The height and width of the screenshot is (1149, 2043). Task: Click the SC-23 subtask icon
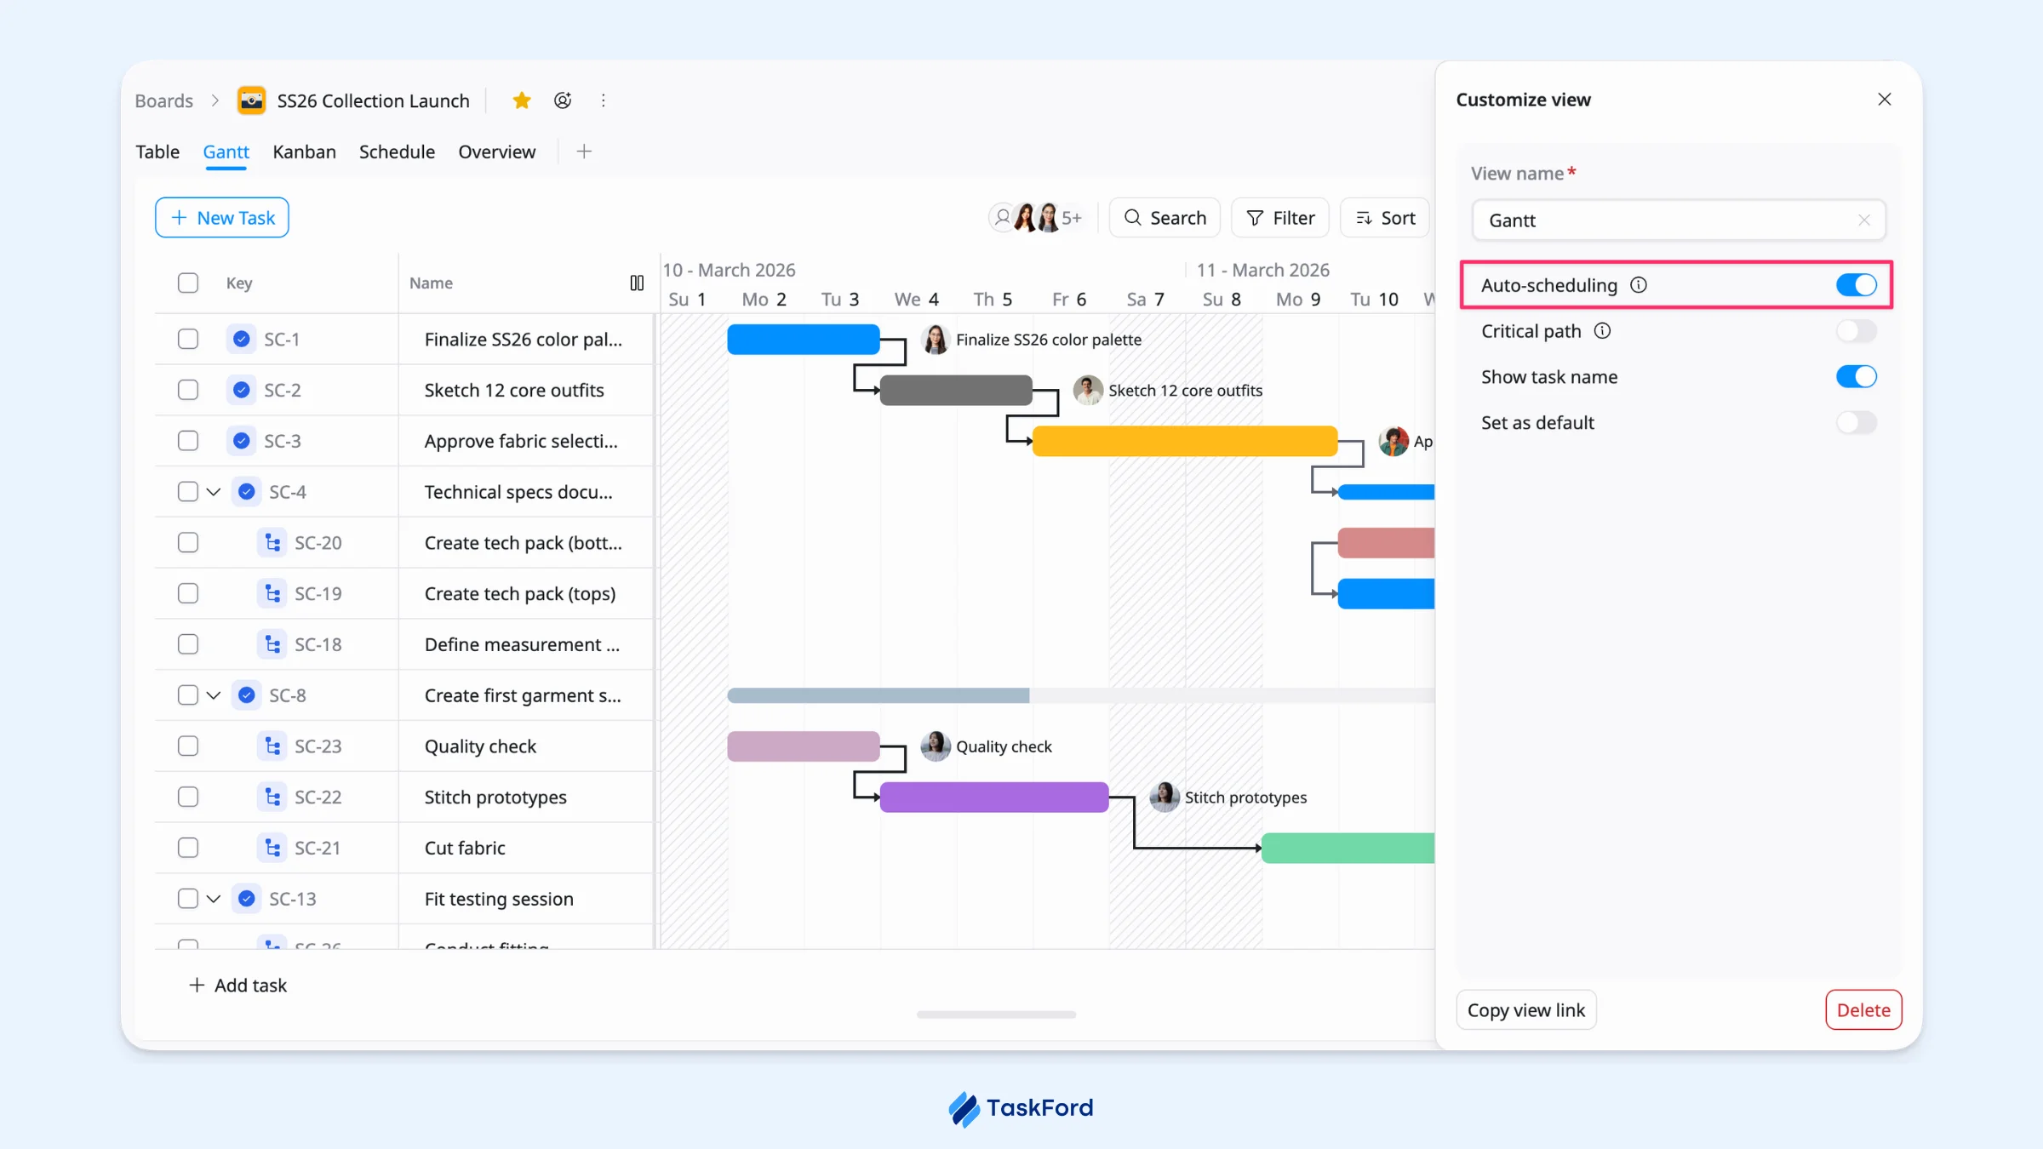coord(272,746)
